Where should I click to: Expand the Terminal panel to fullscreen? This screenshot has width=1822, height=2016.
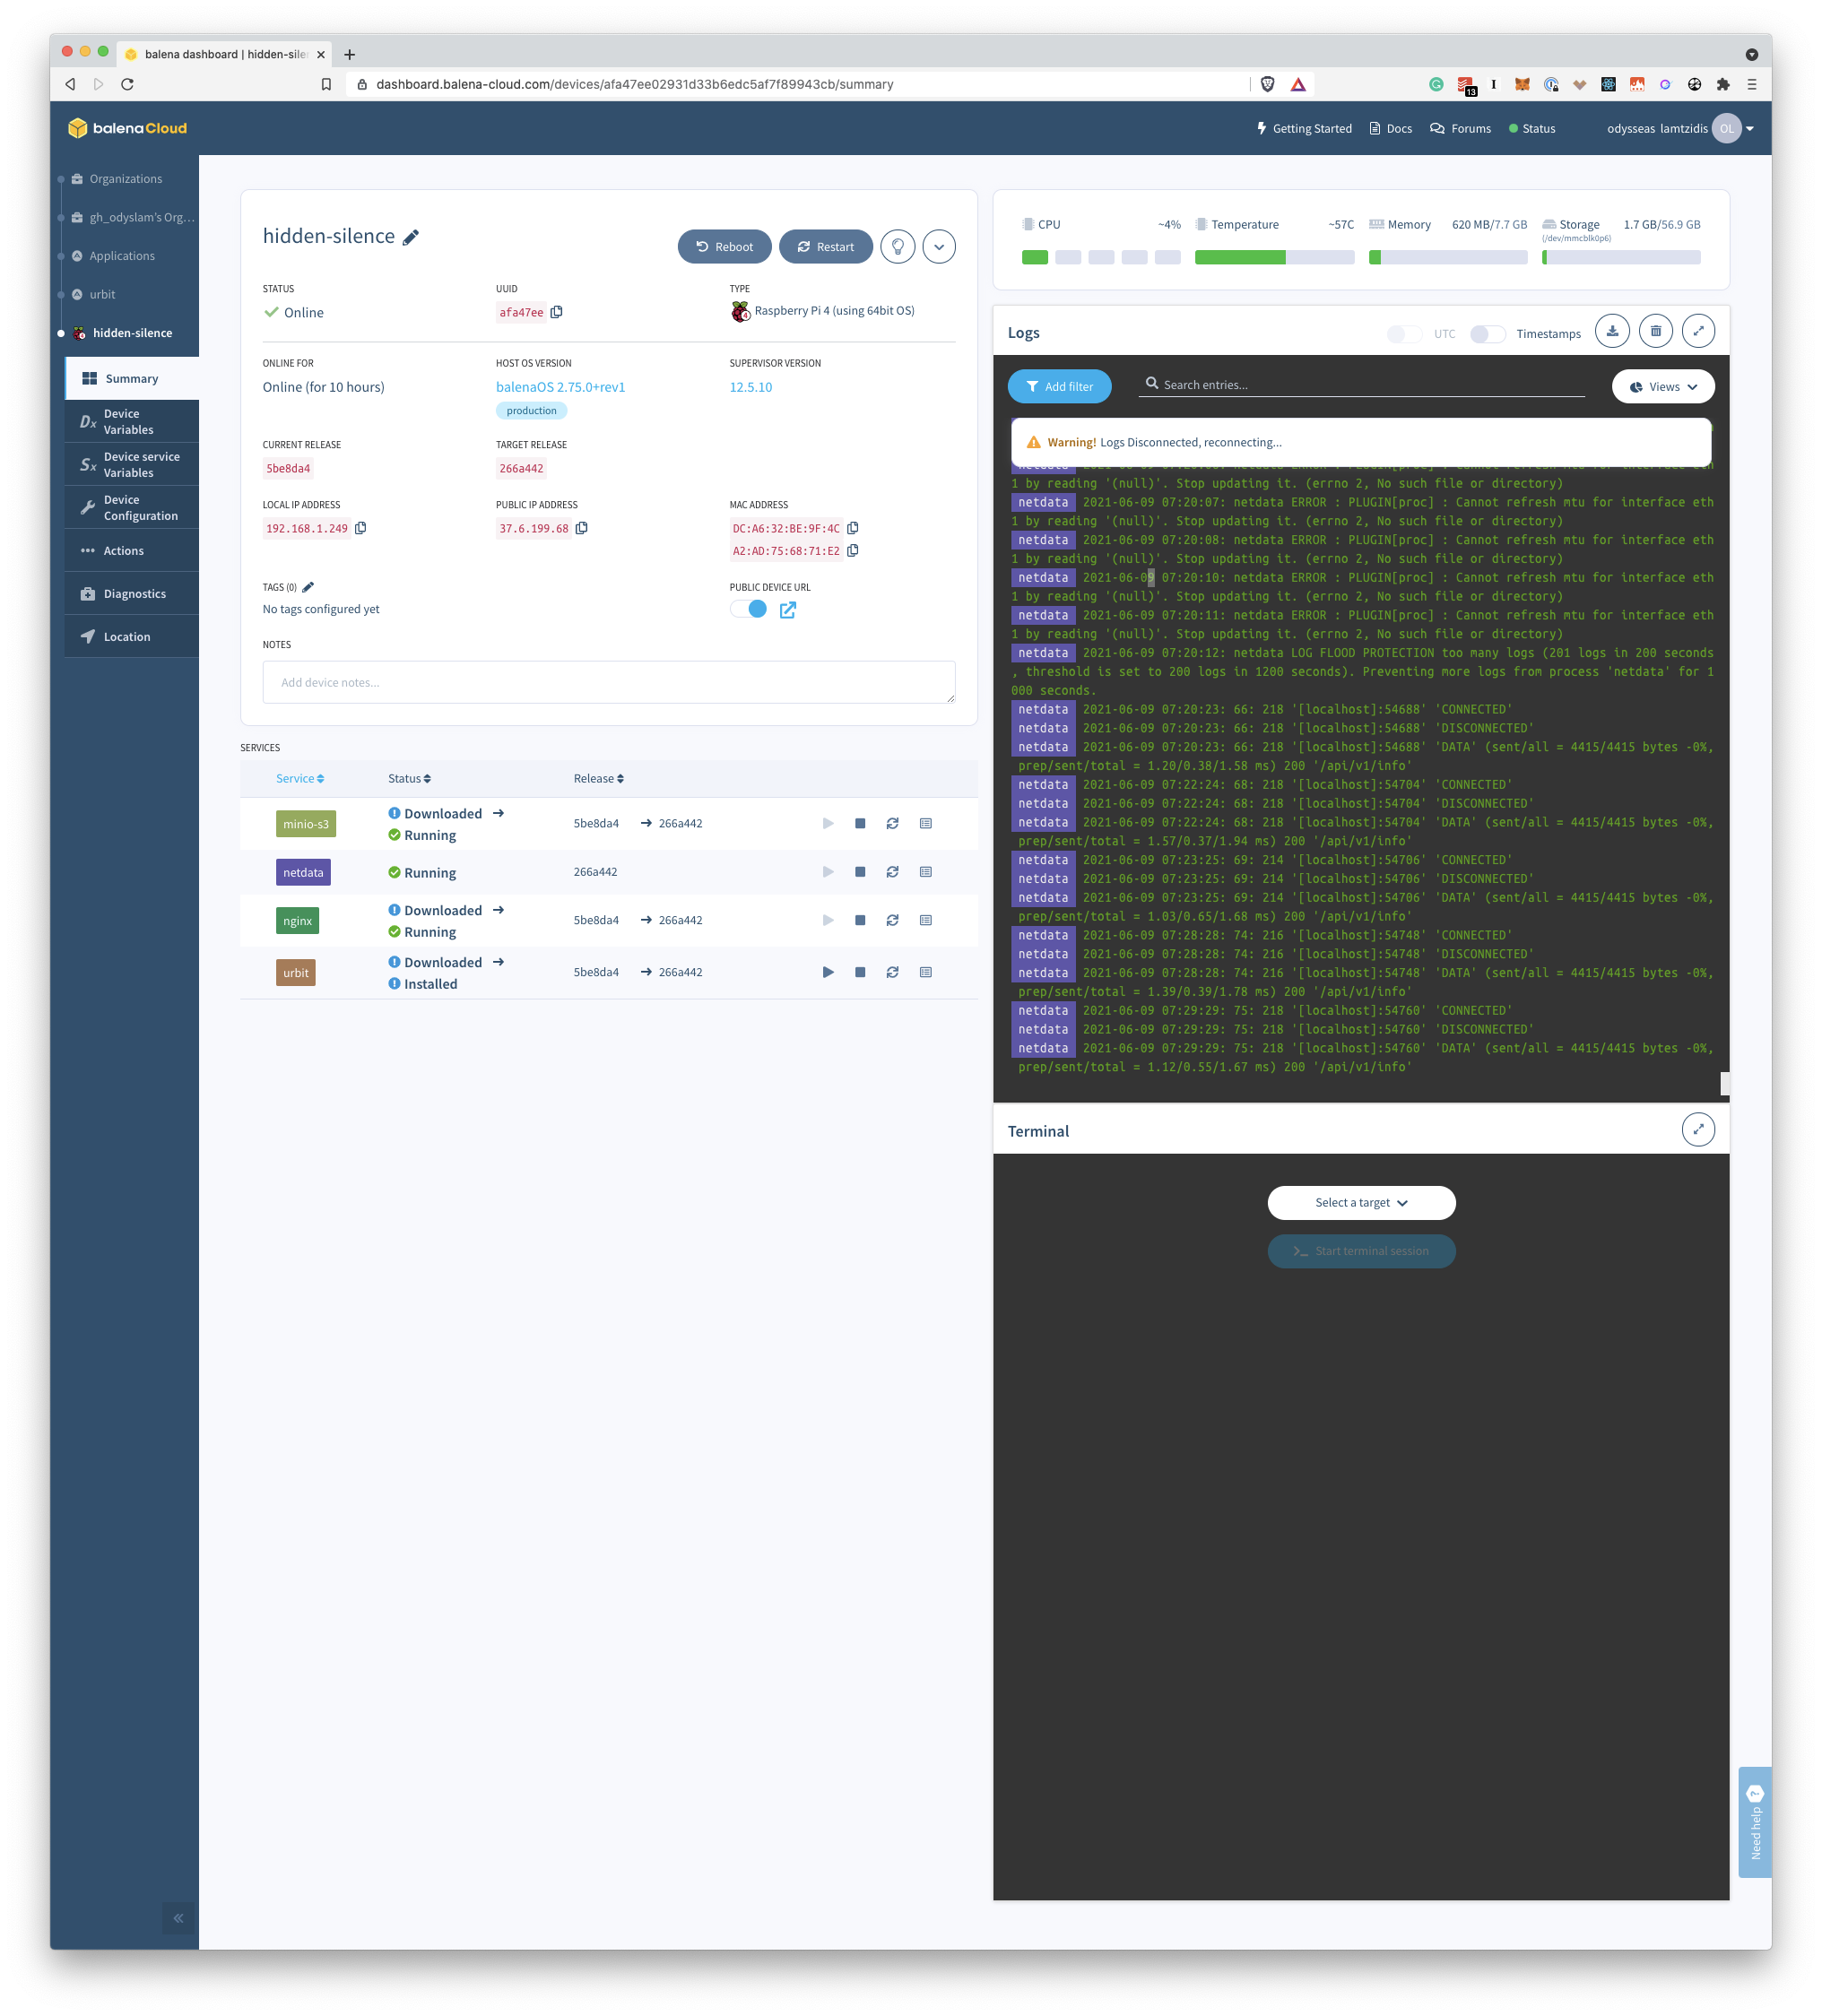click(1698, 1129)
